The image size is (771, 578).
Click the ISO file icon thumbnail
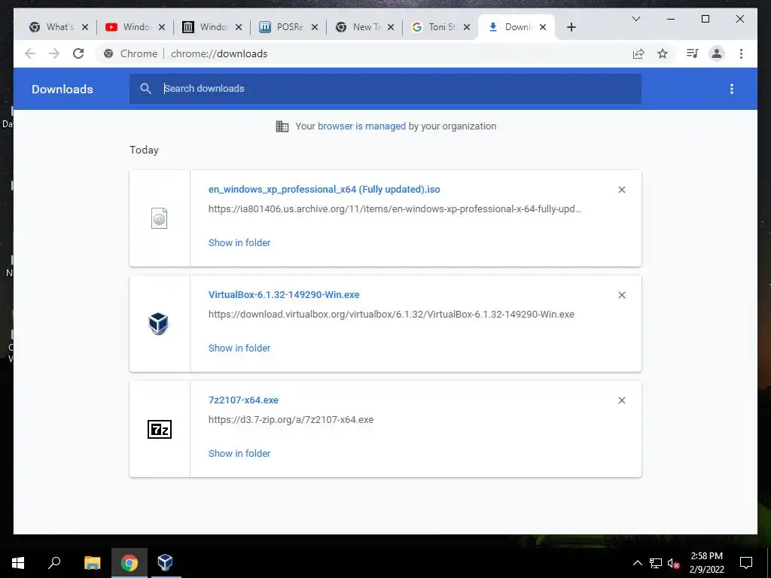click(160, 218)
